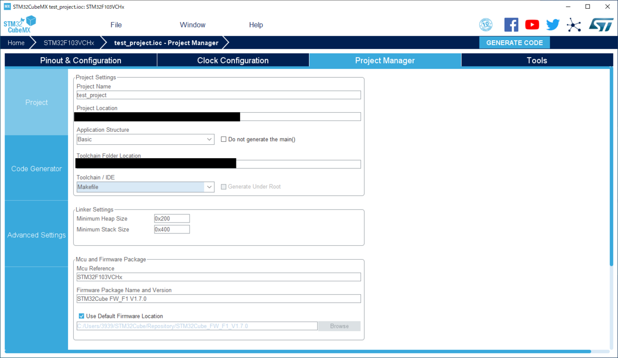618x358 pixels.
Task: Select the Project side section
Action: pyautogui.click(x=37, y=103)
